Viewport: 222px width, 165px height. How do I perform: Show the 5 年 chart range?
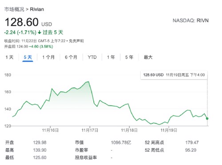[x=129, y=57]
